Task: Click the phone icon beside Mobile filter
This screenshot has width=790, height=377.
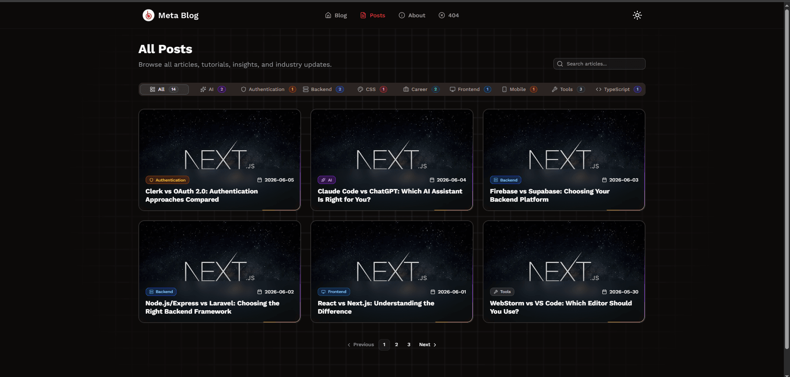Action: pyautogui.click(x=504, y=89)
